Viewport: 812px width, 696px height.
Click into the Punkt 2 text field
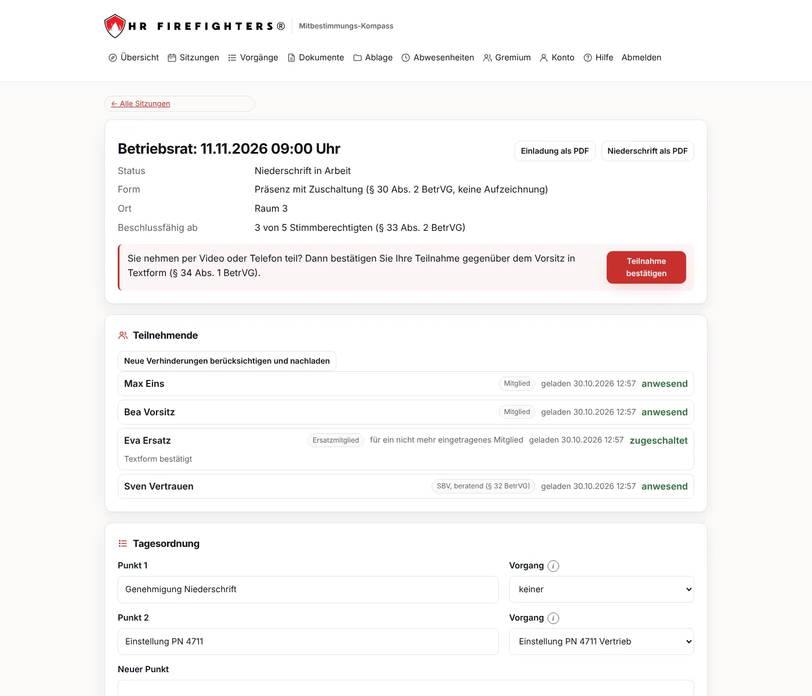click(x=308, y=641)
